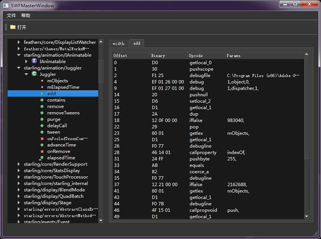The image size is (321, 239).
Task: Click green method icon beside contains
Action: (42, 100)
